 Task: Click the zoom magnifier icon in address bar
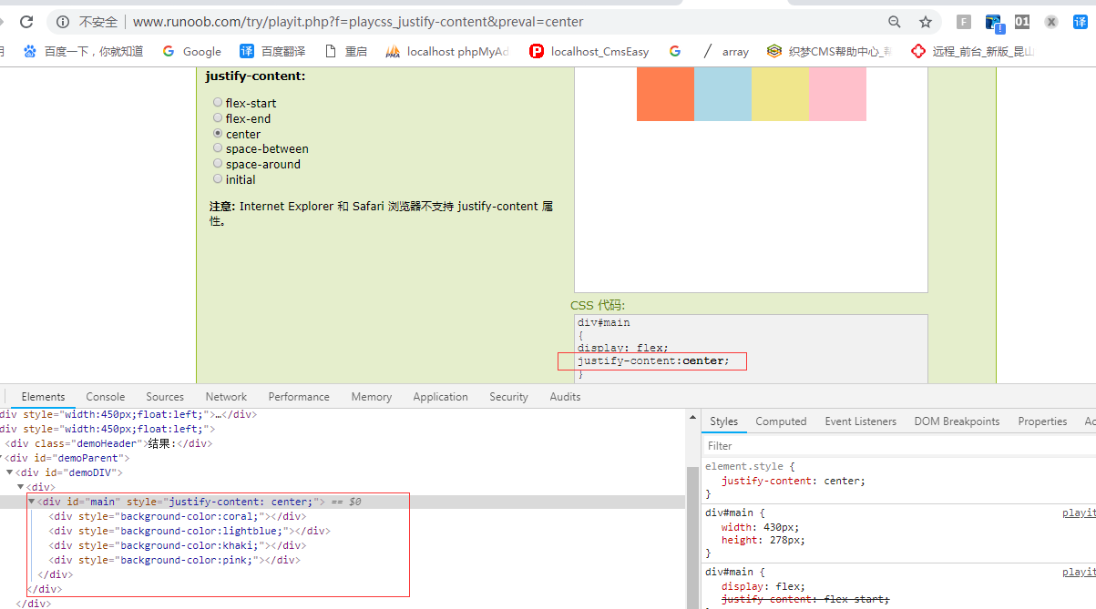(895, 22)
